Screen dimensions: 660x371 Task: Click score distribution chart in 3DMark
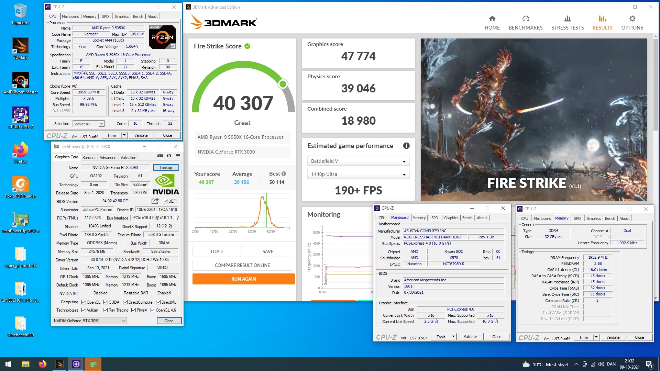pos(242,212)
